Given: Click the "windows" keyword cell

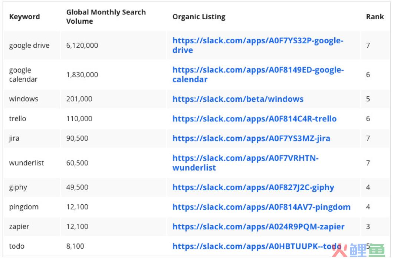Looking at the screenshot, I should click(x=24, y=99).
